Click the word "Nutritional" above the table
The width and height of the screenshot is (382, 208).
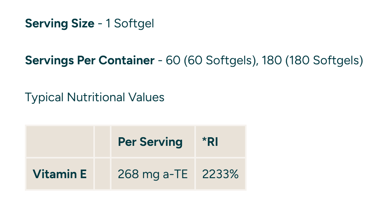96,97
